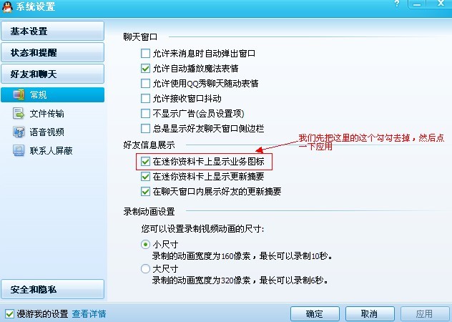The image size is (452, 322).
Task: Toggle 不显示广告(会员设置项) checkbox
Action: point(145,113)
